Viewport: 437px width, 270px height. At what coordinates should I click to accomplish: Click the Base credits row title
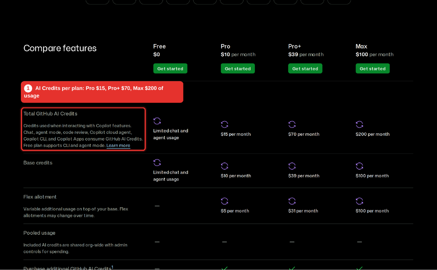pyautogui.click(x=38, y=163)
